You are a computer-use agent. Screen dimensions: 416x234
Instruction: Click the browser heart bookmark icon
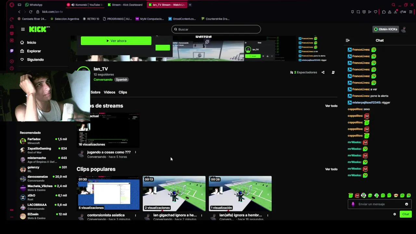point(375,12)
